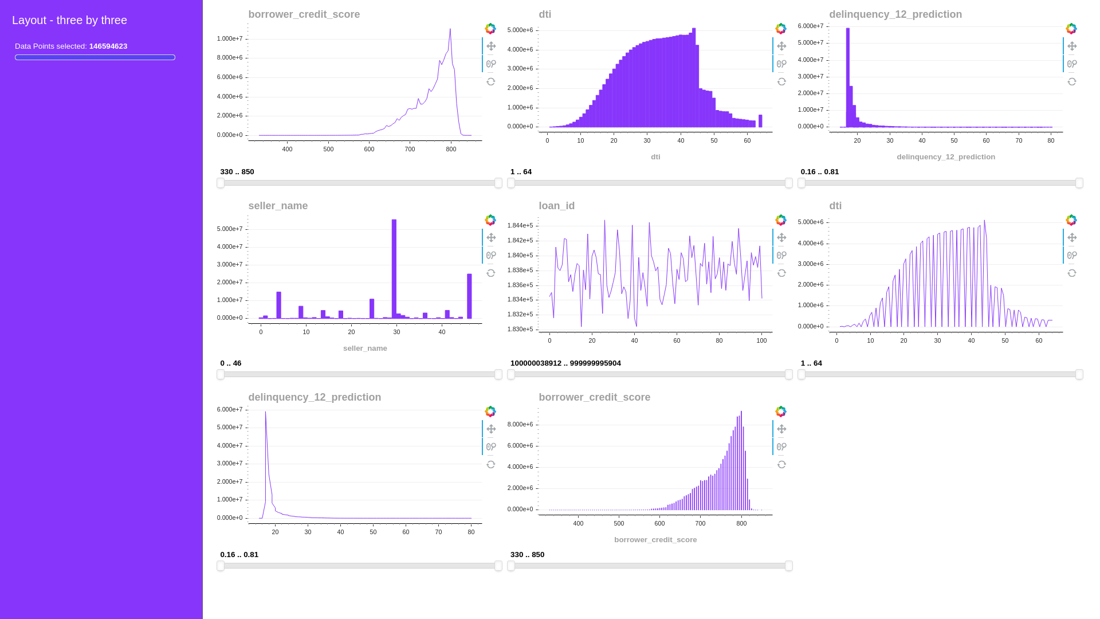The image size is (1100, 619).
Task: Click upper handle of loan_id range slider
Action: click(x=789, y=374)
